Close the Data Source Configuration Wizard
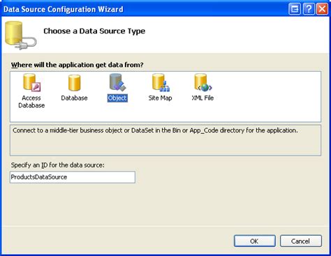This screenshot has width=331, height=256. [x=322, y=9]
